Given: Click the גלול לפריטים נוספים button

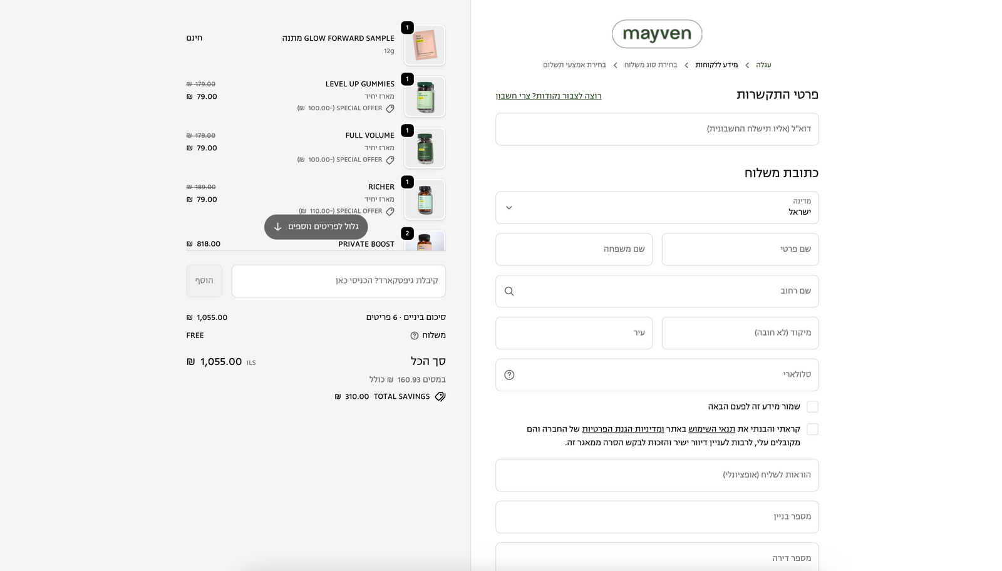Looking at the screenshot, I should click(316, 227).
